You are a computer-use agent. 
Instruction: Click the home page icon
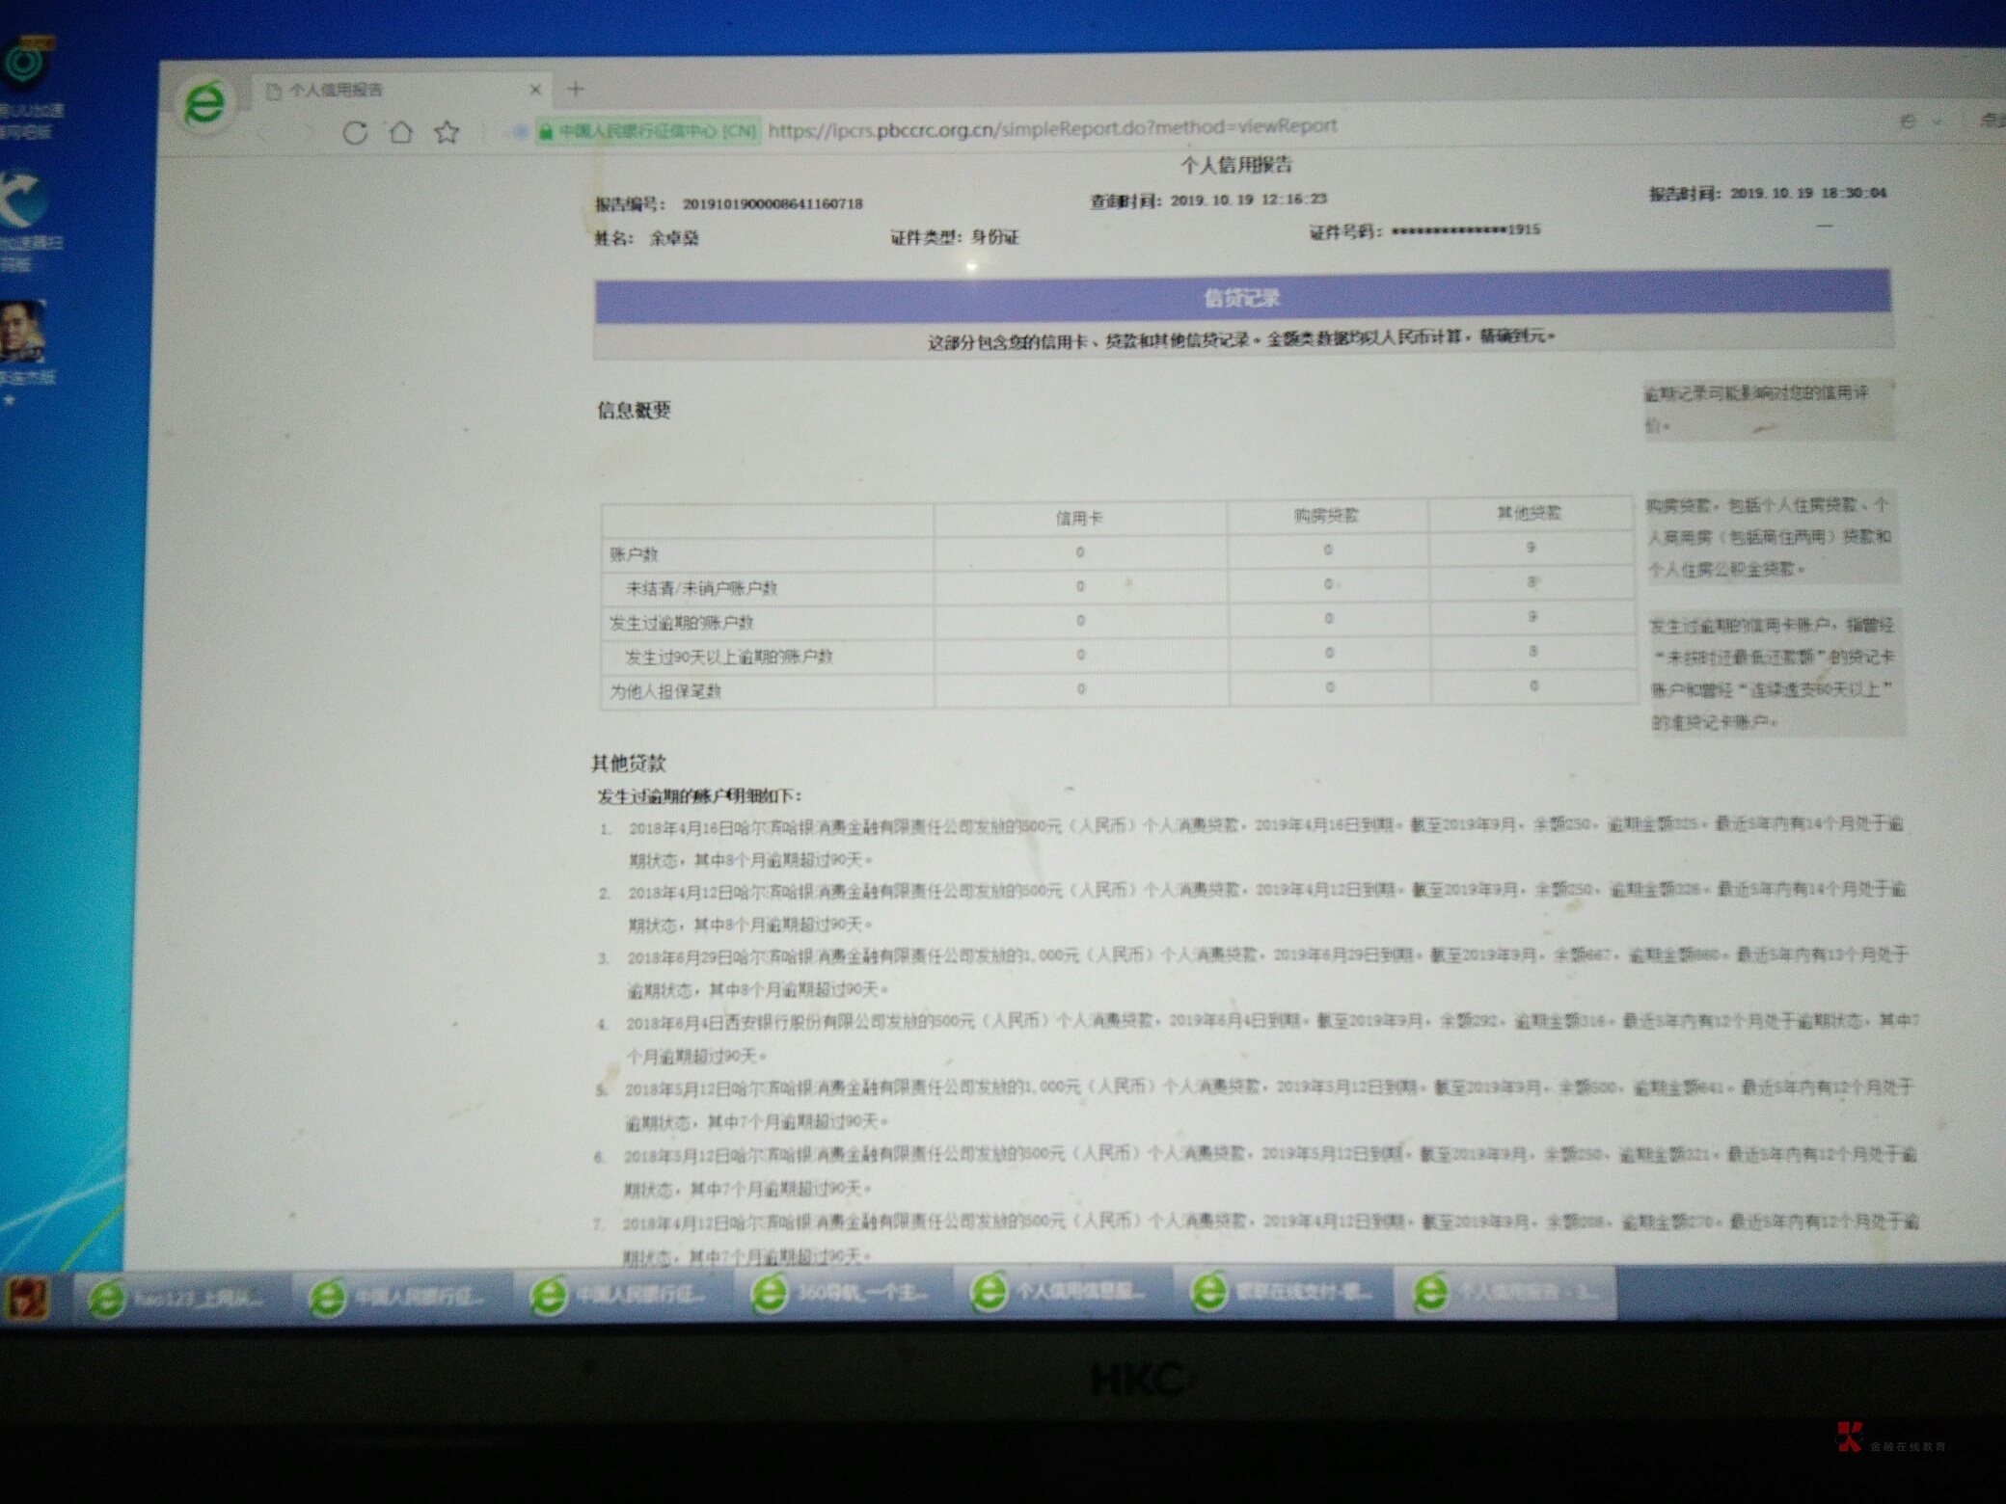pos(400,132)
